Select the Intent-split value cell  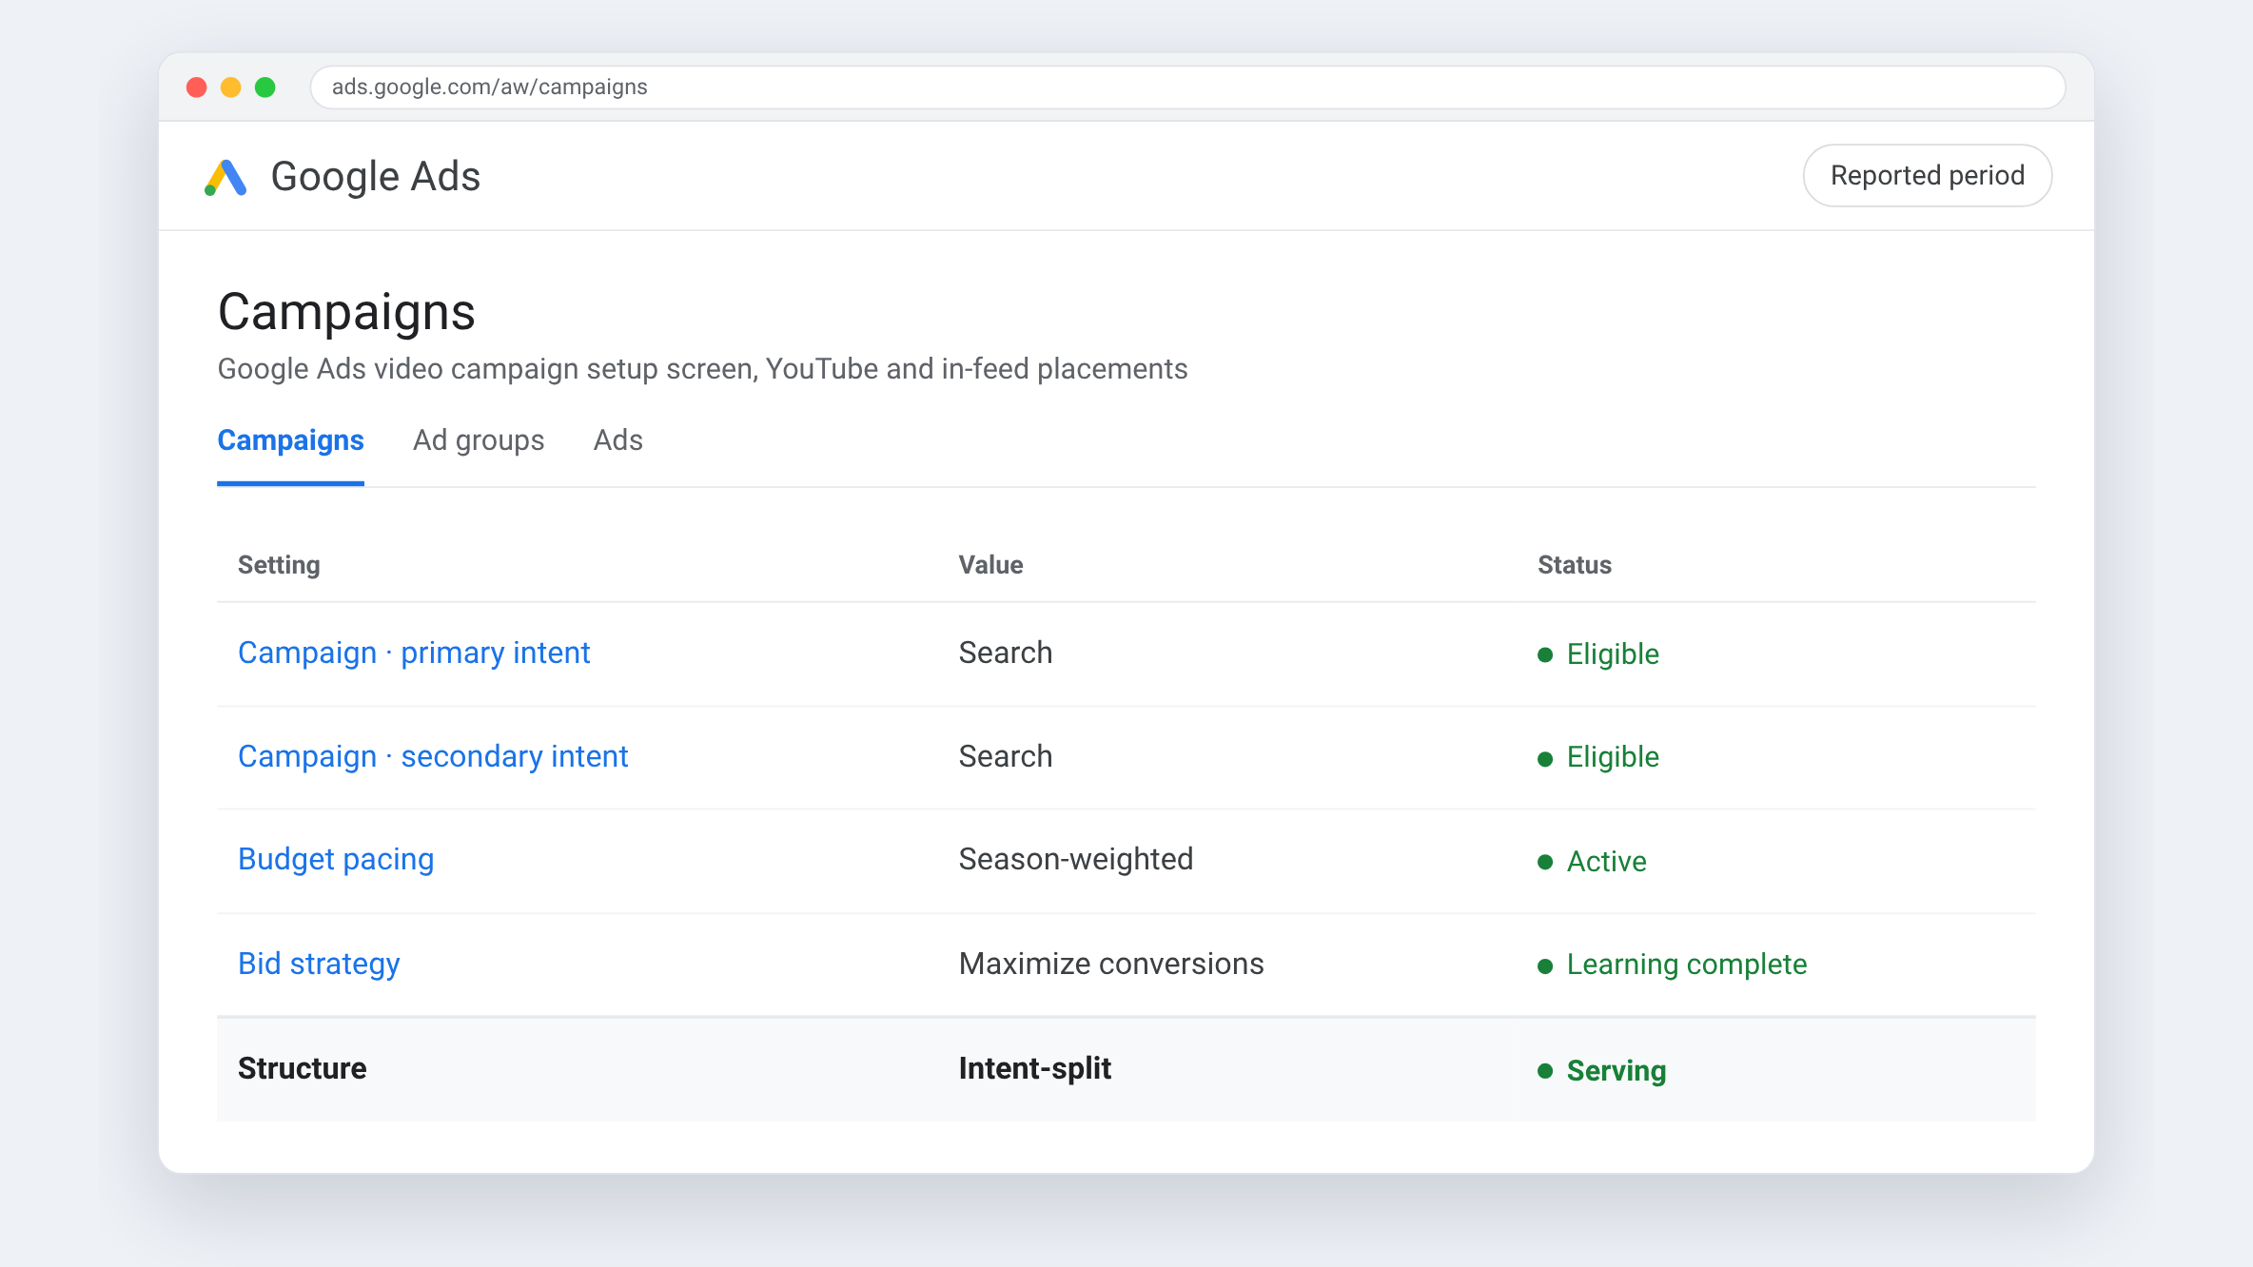click(1035, 1069)
